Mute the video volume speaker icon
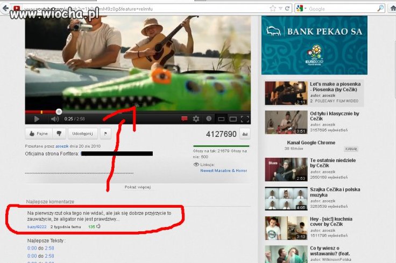This screenshot has width=396, height=263. [55, 119]
